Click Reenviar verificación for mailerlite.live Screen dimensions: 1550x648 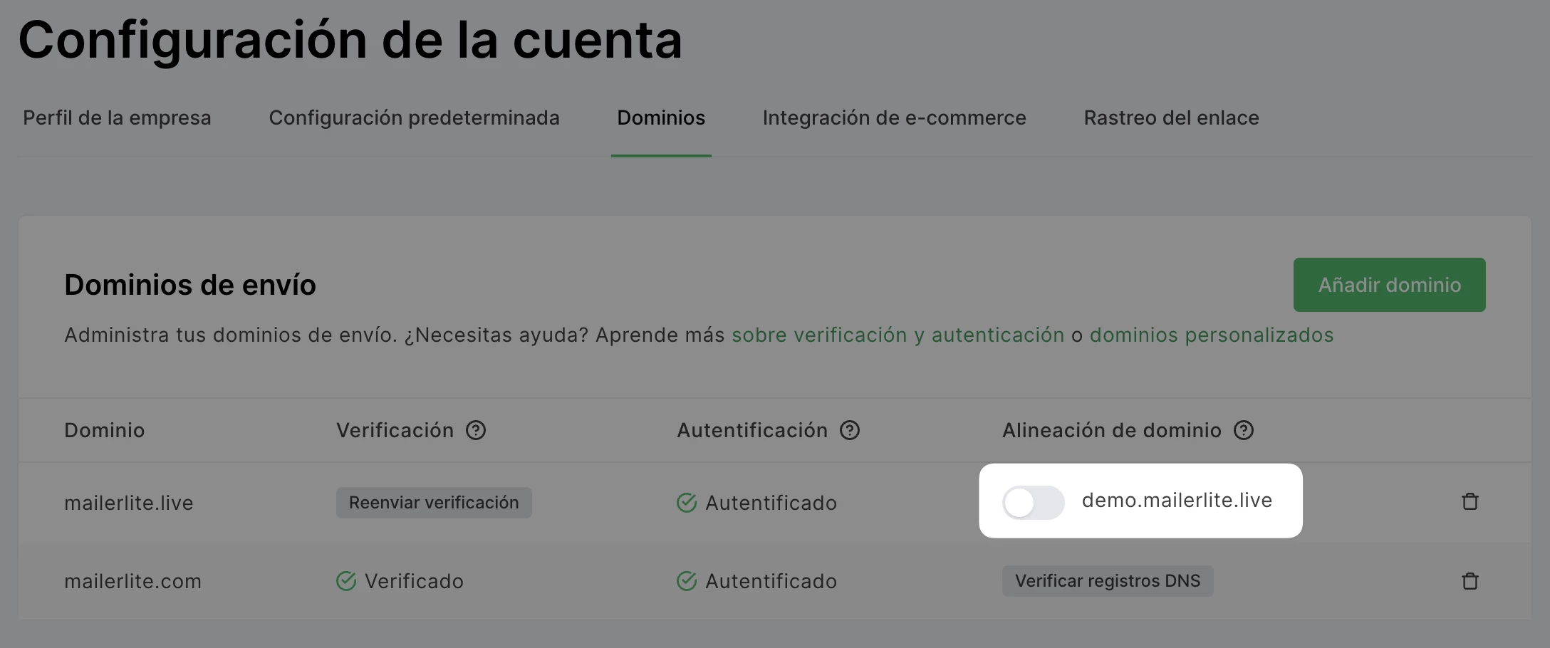434,503
